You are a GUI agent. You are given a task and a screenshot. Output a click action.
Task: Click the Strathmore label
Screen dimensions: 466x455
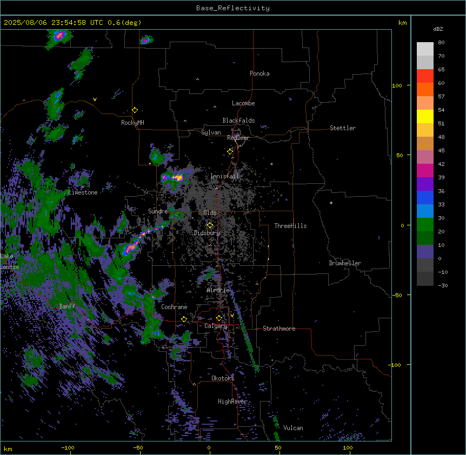pyautogui.click(x=279, y=329)
